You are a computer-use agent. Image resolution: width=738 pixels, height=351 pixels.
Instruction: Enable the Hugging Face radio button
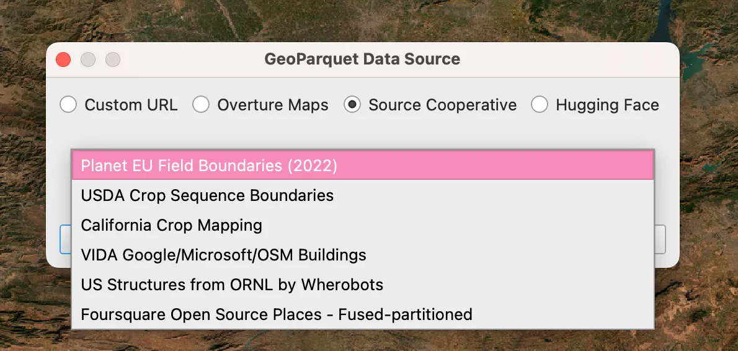tap(540, 105)
